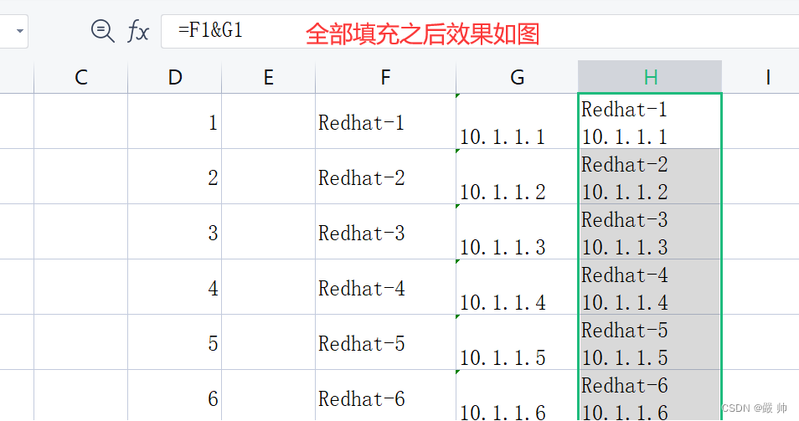Select column D header
Screen dimensions: 799x421
click(x=175, y=77)
